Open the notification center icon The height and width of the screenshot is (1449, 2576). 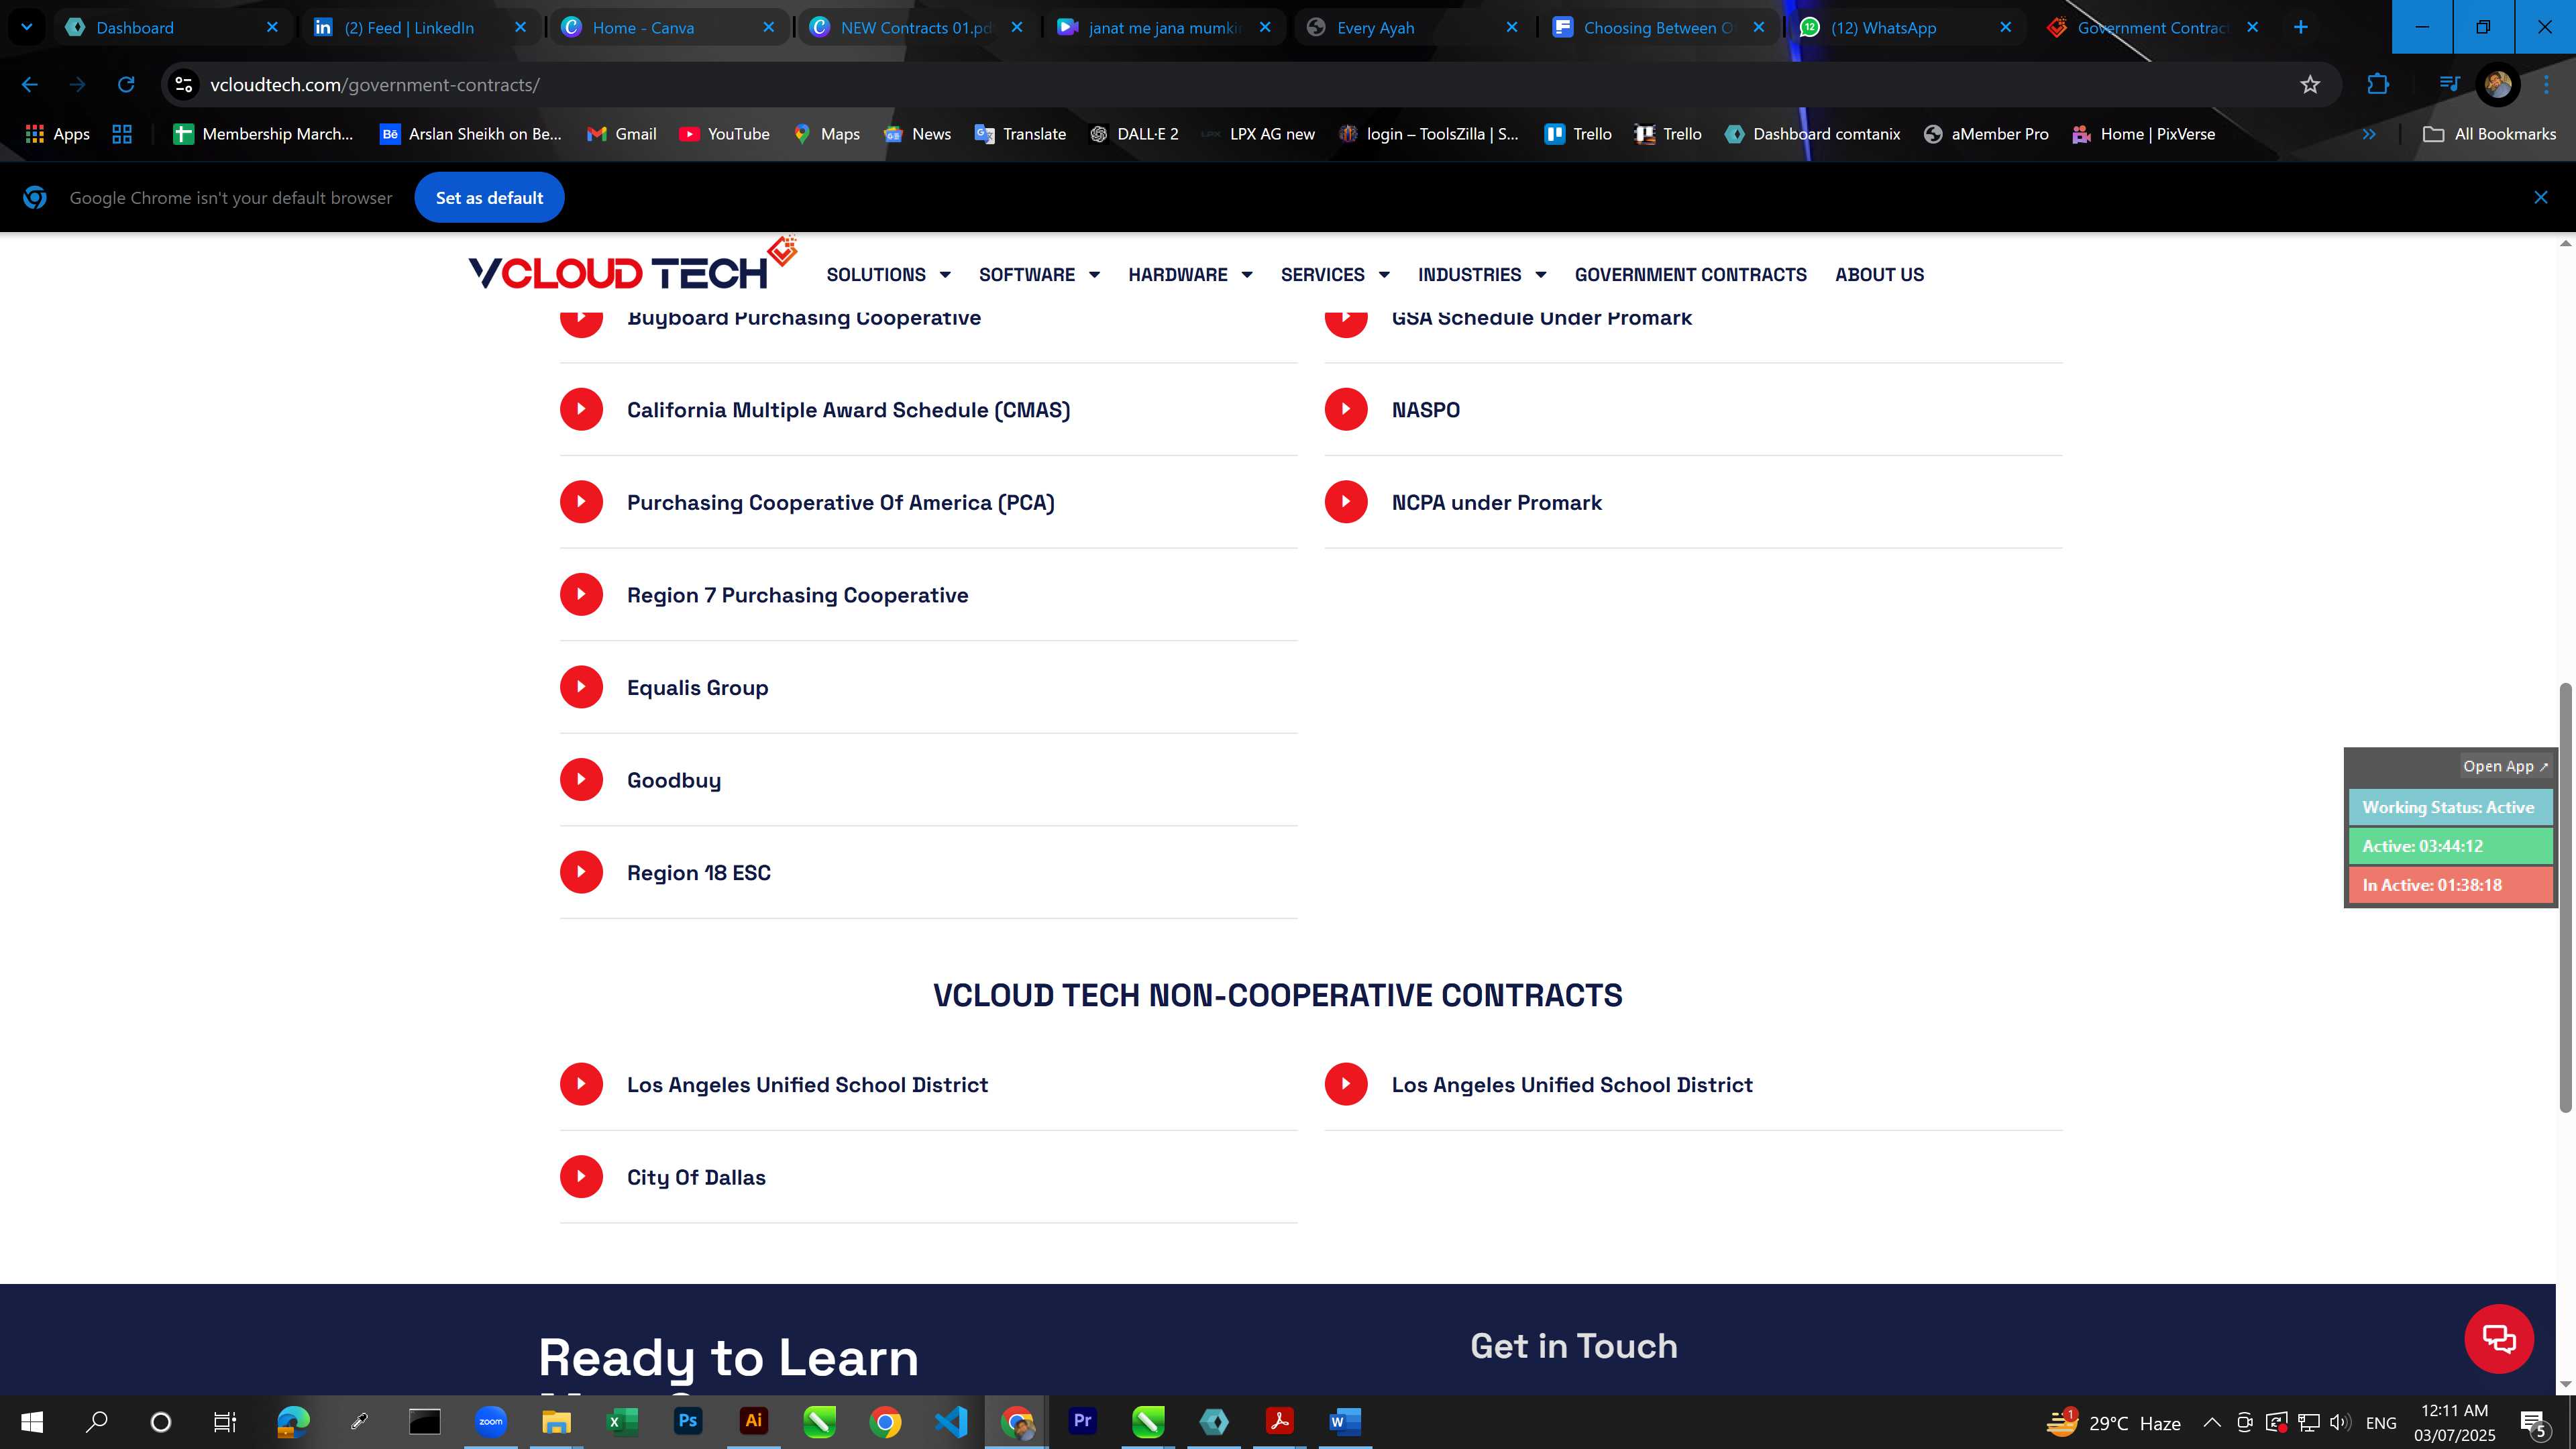(x=2533, y=1422)
